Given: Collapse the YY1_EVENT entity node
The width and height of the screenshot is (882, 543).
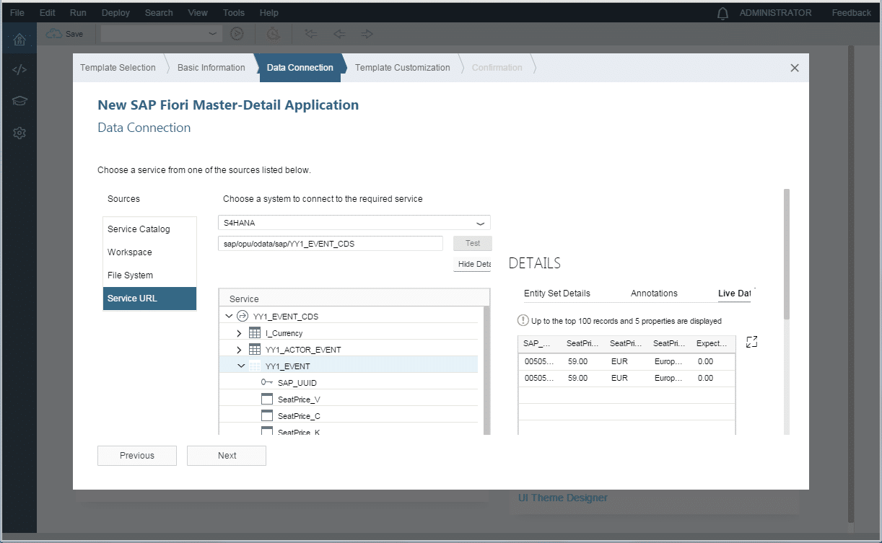Looking at the screenshot, I should [x=241, y=366].
